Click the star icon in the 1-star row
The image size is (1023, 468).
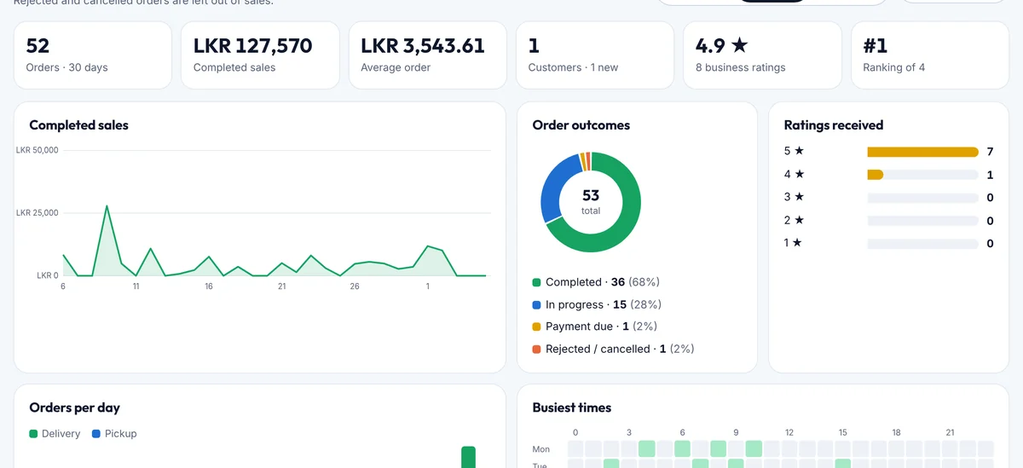(x=797, y=243)
